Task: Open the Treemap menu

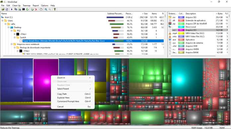Action: point(27,5)
